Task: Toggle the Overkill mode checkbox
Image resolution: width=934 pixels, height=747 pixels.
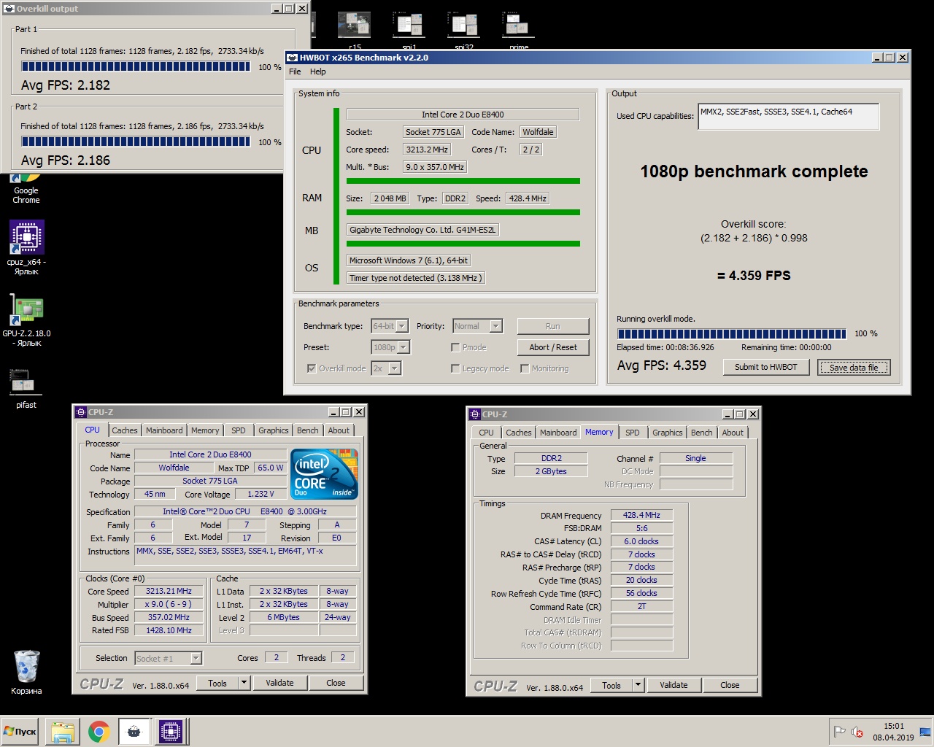Action: tap(312, 368)
